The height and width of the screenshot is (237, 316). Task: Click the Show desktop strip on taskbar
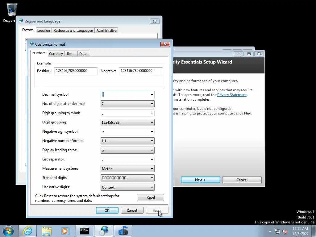pos(314,231)
